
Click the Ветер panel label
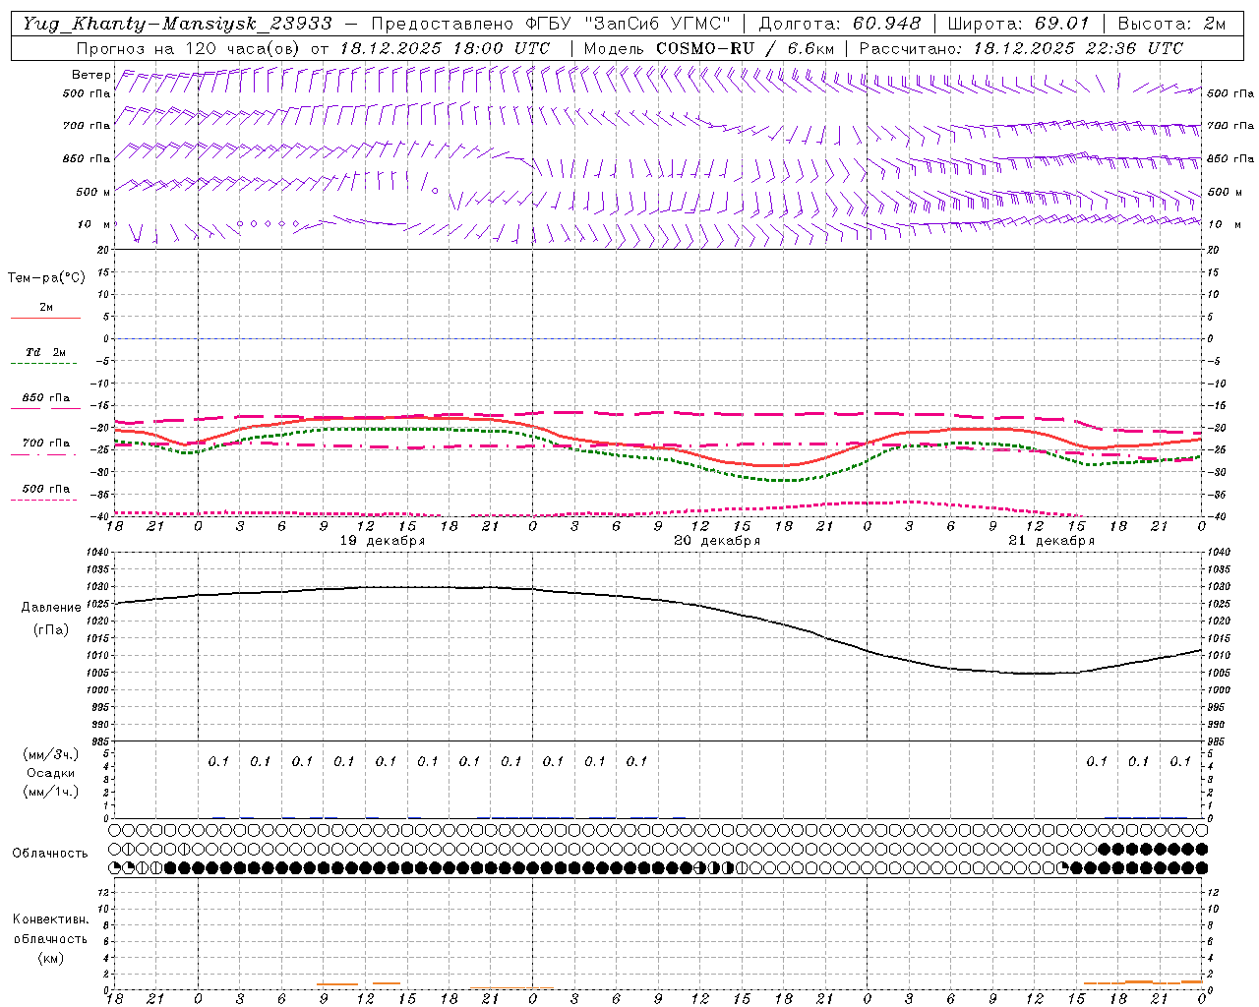click(90, 75)
